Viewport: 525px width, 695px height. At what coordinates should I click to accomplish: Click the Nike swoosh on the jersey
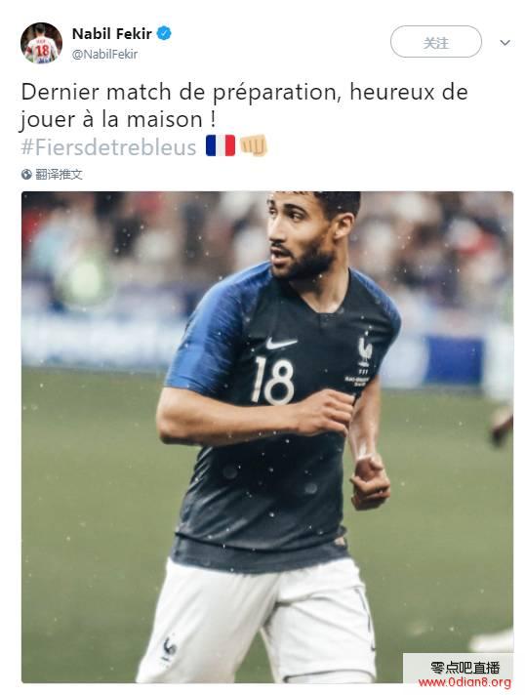[x=281, y=343]
